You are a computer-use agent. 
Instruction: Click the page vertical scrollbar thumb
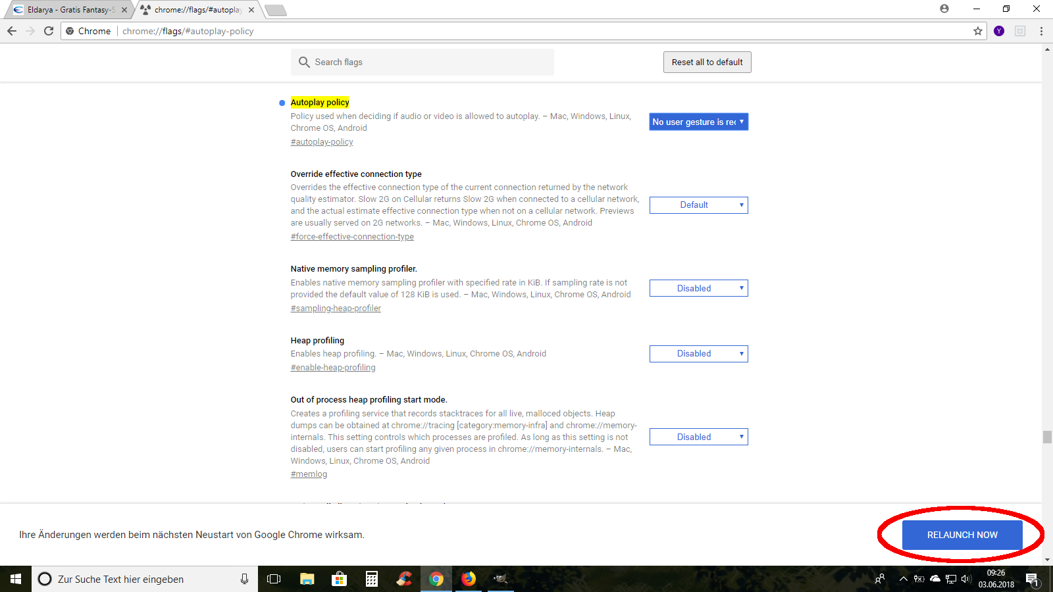coord(1047,437)
